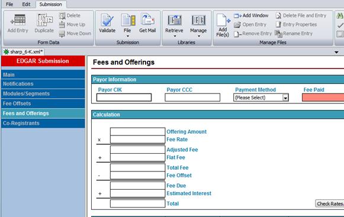Open the Retrieve libraries tool
Viewport: 344px width, 217px height.
[x=174, y=23]
